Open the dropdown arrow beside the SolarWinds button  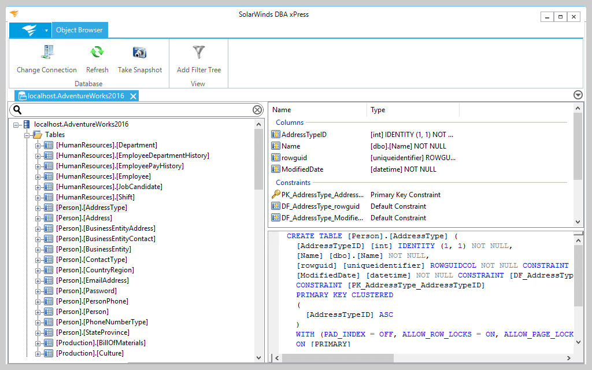pyautogui.click(x=46, y=29)
